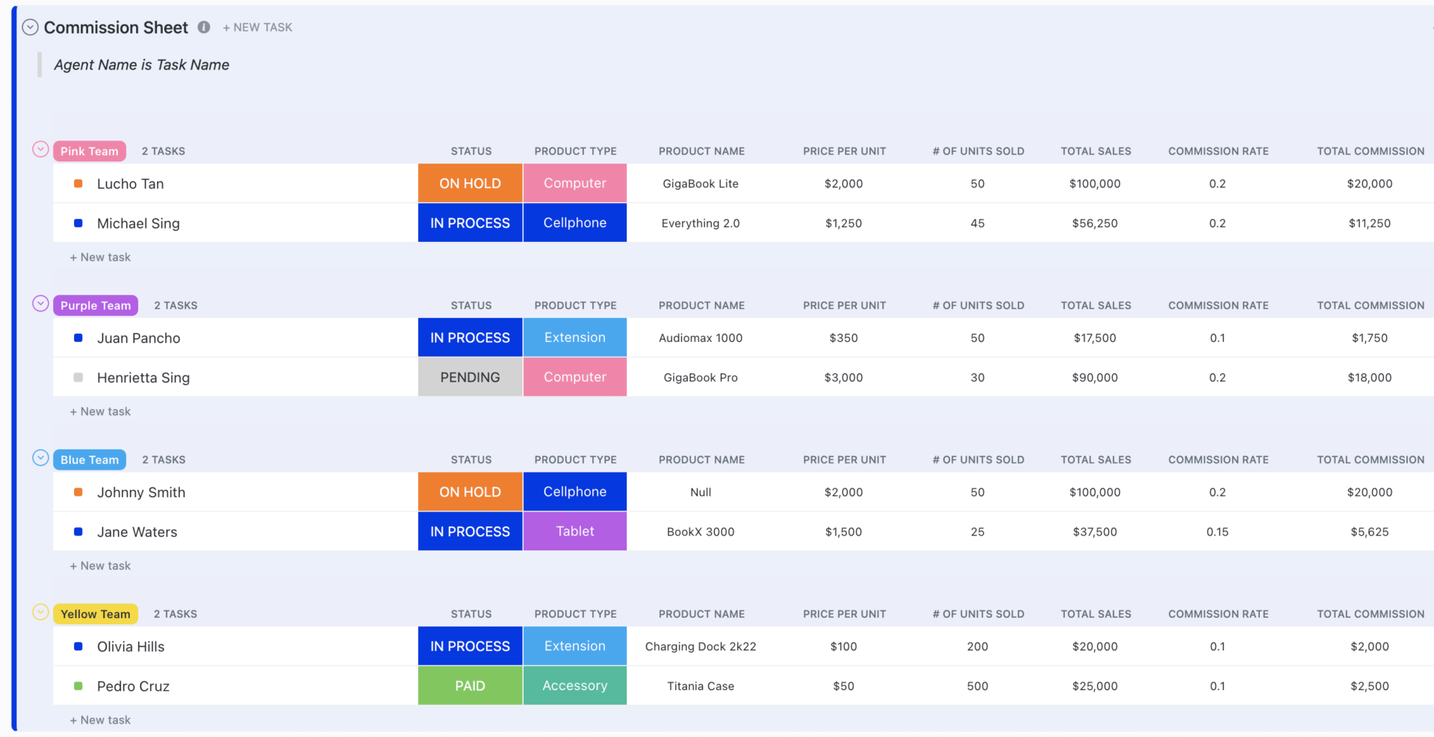
Task: Open ON HOLD status for Lucho Tan
Action: tap(470, 184)
